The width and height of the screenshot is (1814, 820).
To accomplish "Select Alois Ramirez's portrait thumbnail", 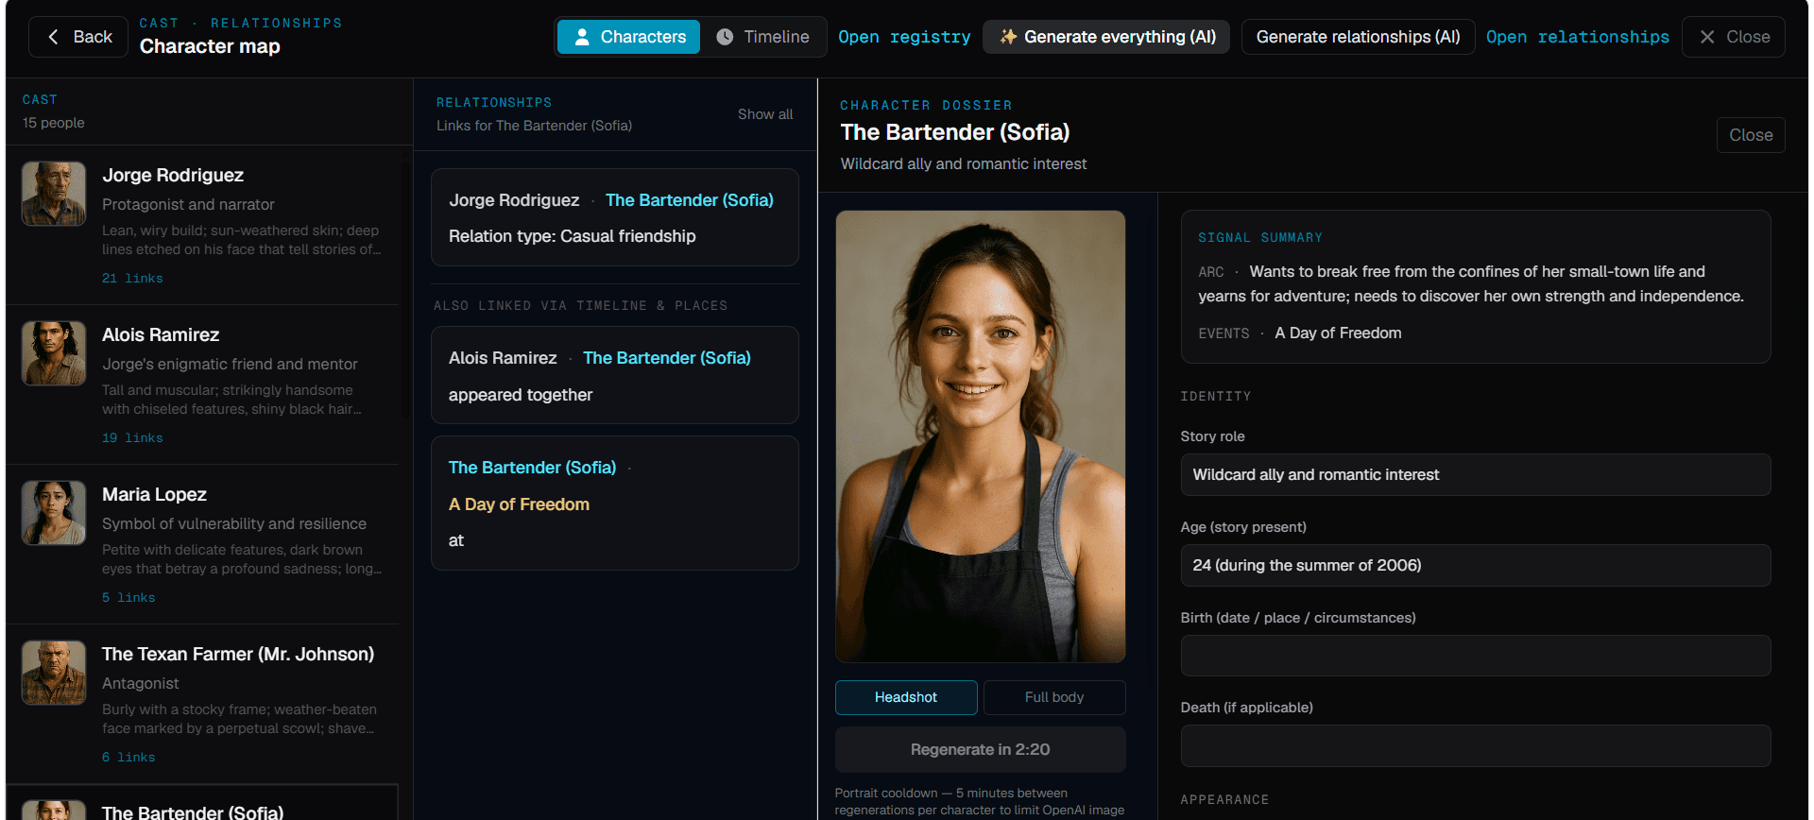I will [54, 353].
